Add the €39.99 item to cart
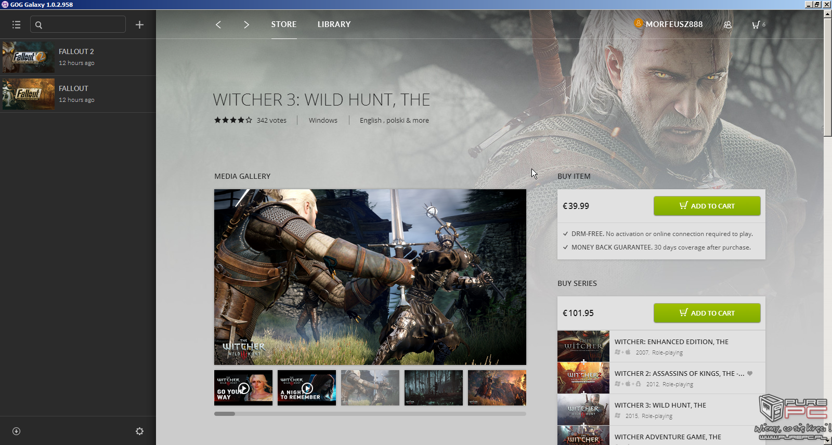832x445 pixels. point(707,206)
